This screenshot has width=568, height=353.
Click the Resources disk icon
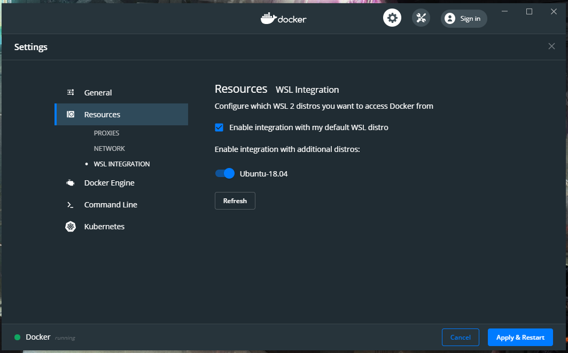(x=71, y=114)
